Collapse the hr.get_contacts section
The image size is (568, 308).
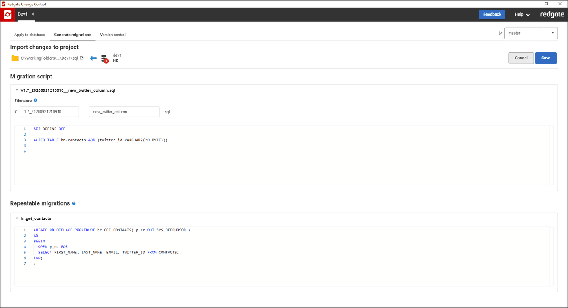(x=17, y=218)
